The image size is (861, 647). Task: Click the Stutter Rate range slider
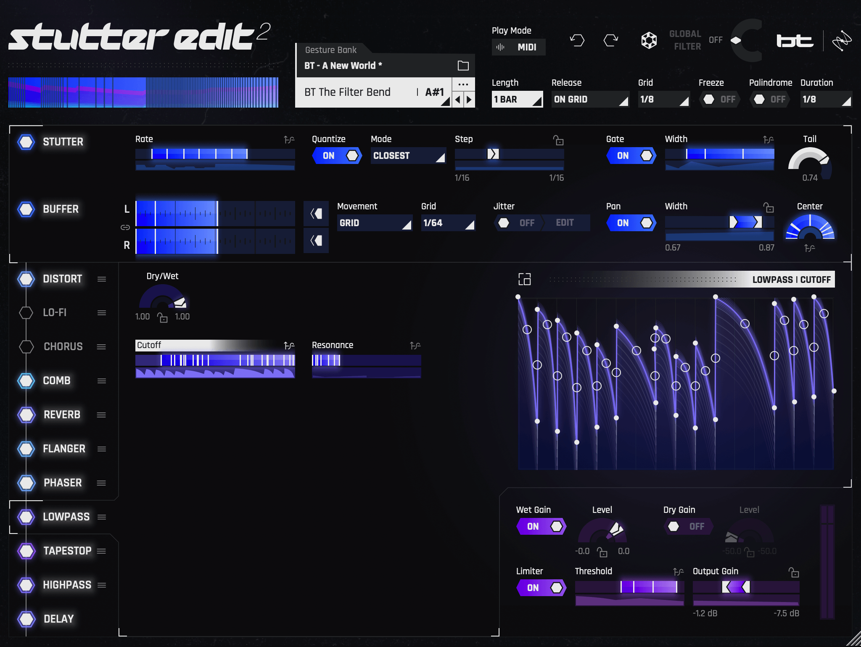pos(215,154)
